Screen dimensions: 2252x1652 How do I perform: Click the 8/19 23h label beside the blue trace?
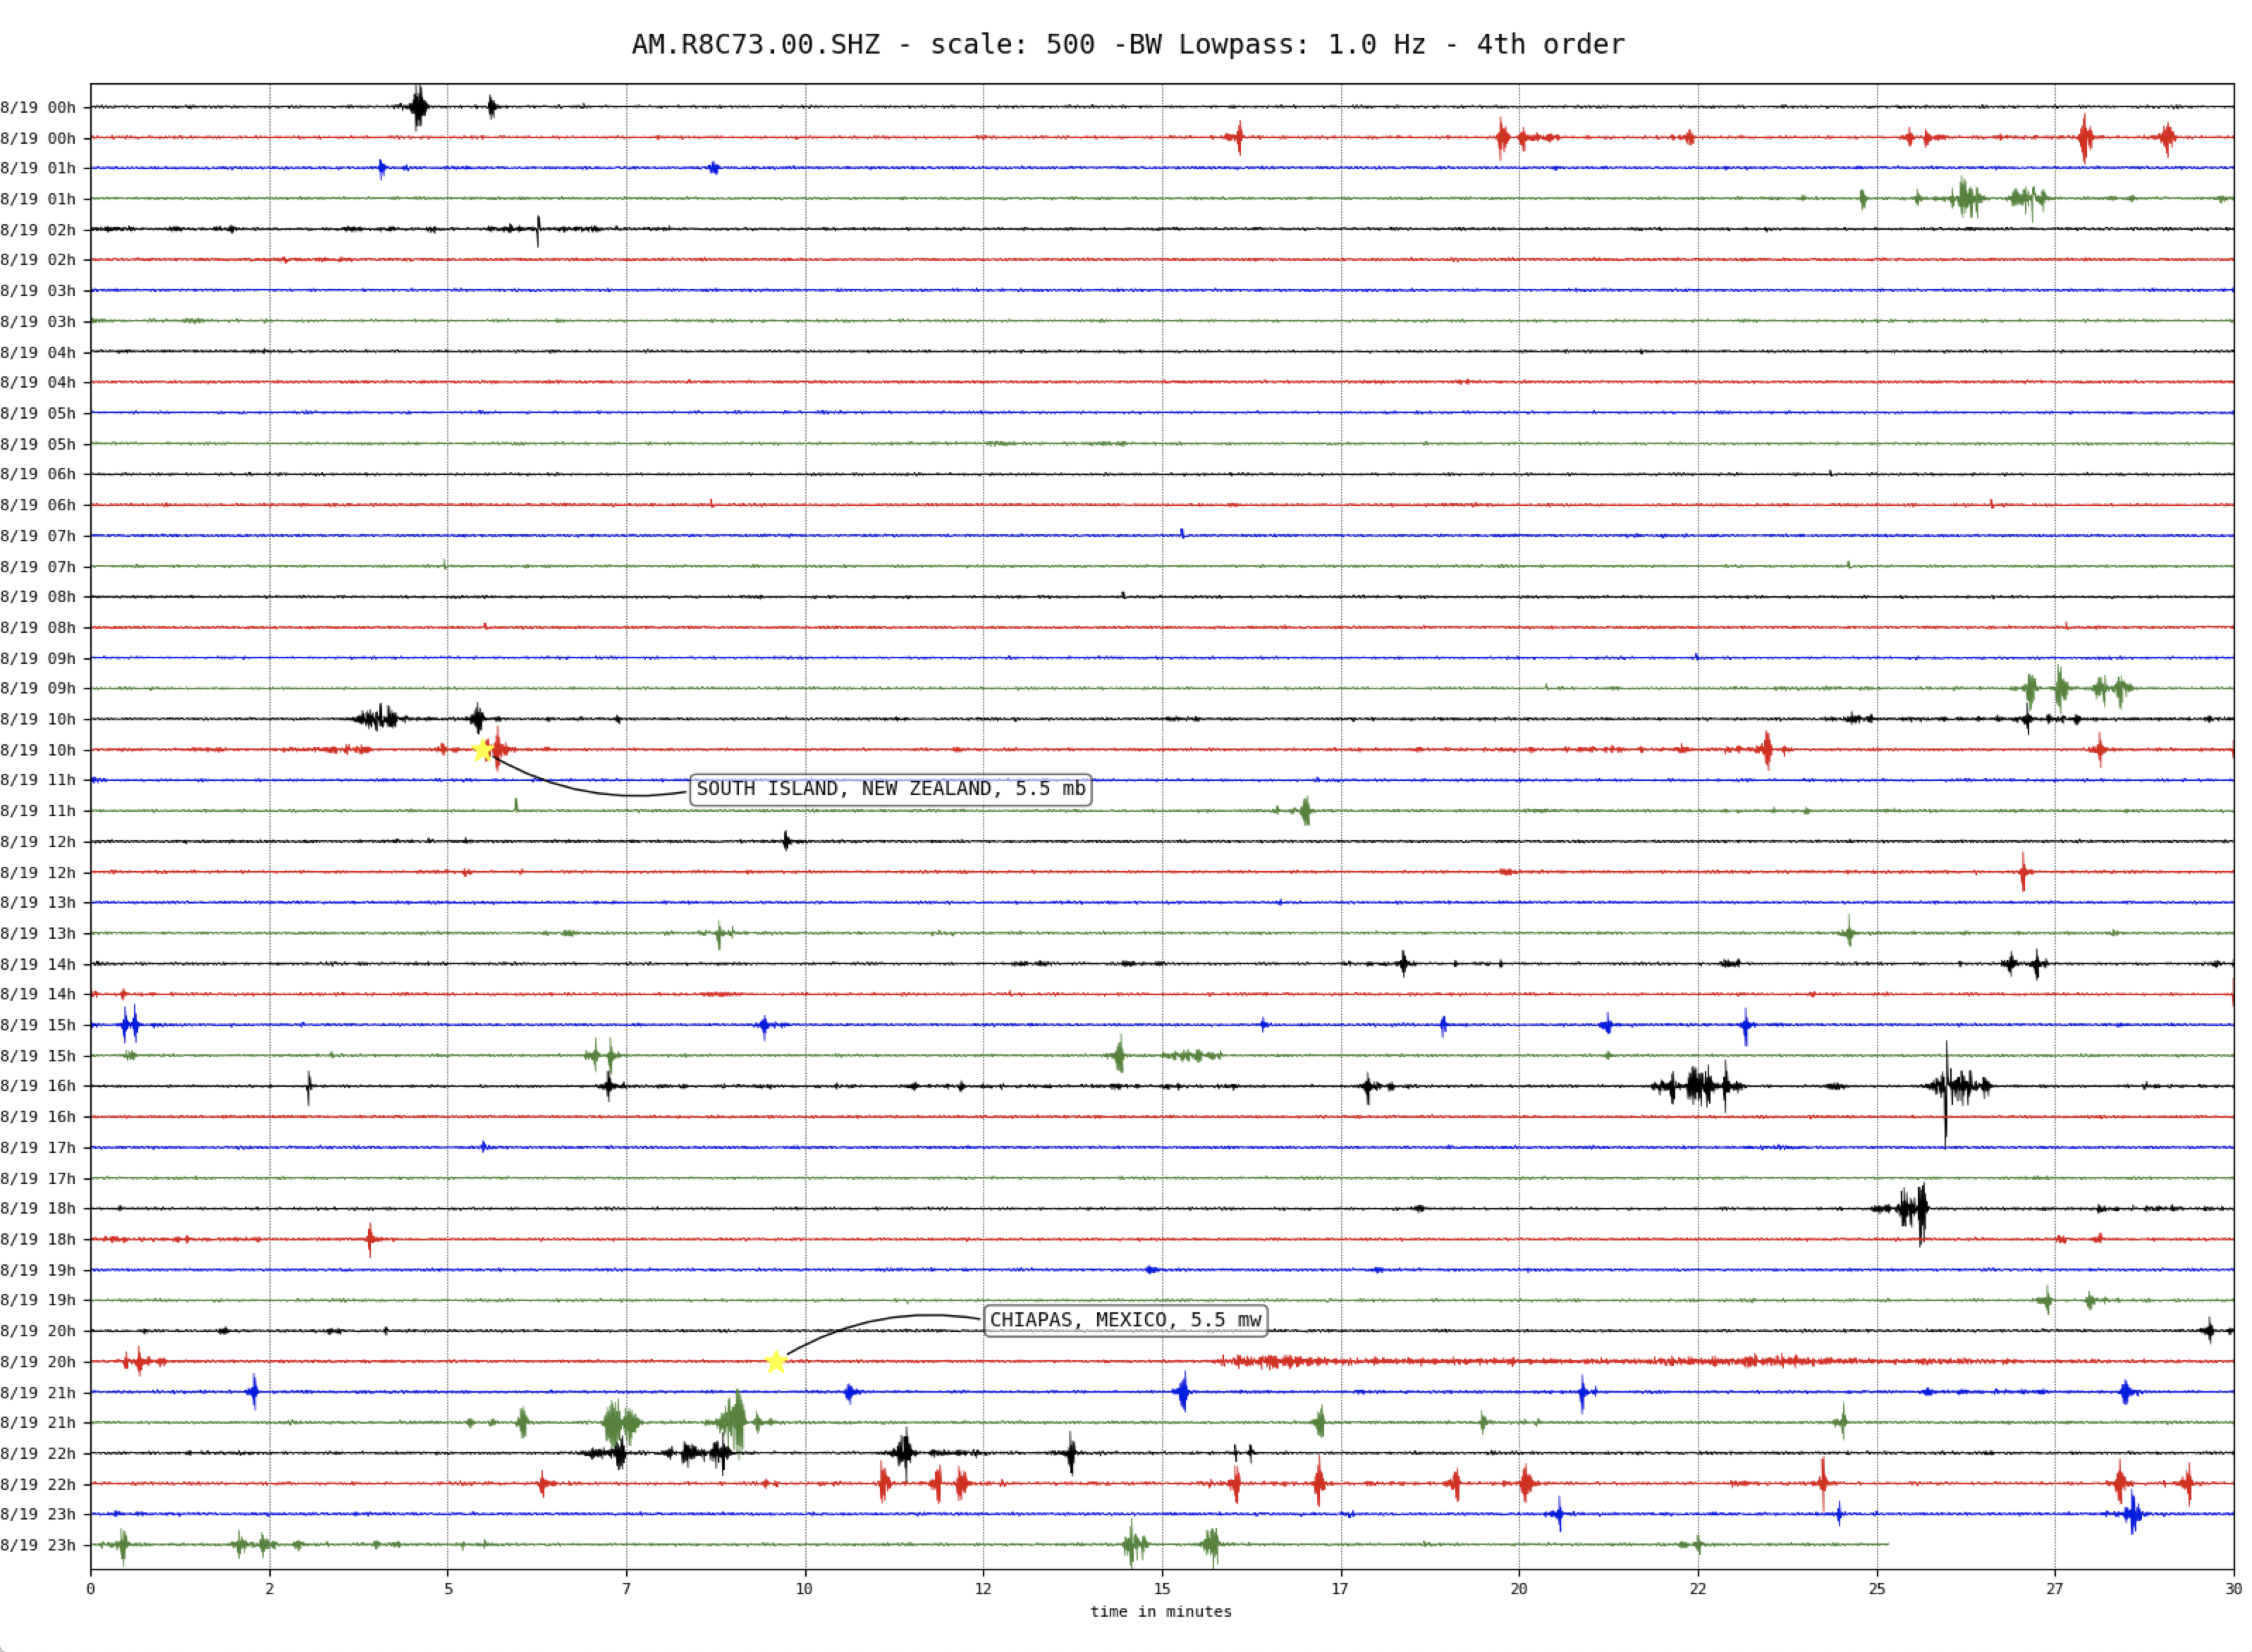click(38, 1514)
